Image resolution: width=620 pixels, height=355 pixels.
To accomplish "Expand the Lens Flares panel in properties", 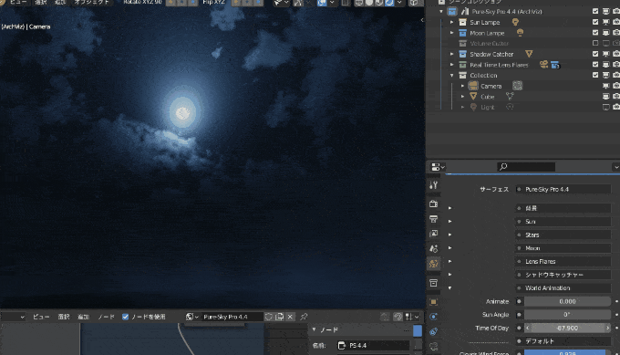I will pyautogui.click(x=450, y=262).
